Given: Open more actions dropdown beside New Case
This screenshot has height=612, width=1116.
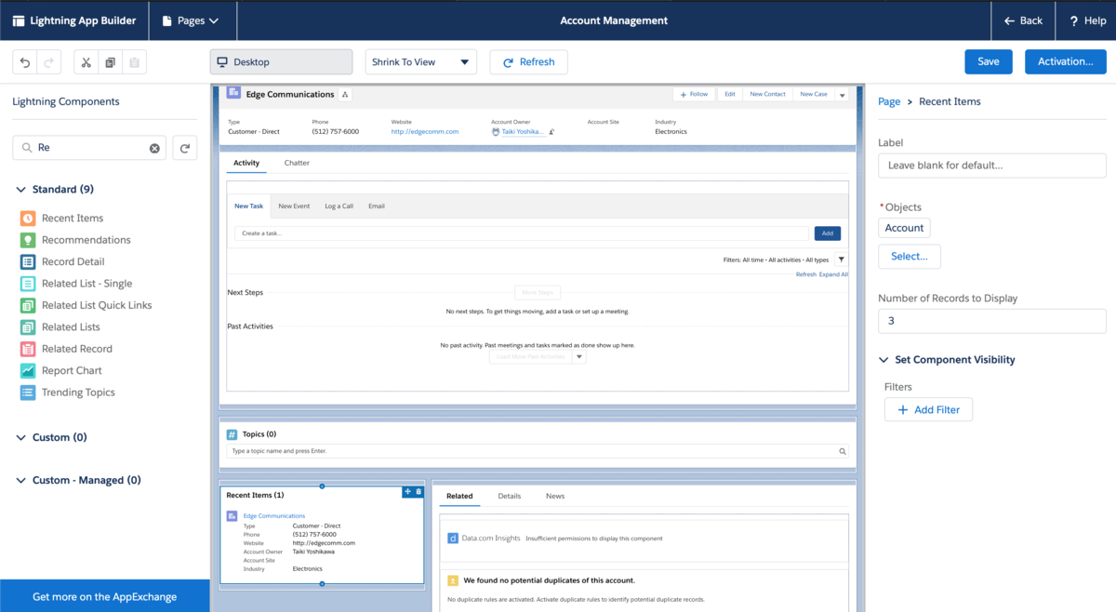Looking at the screenshot, I should pos(842,94).
